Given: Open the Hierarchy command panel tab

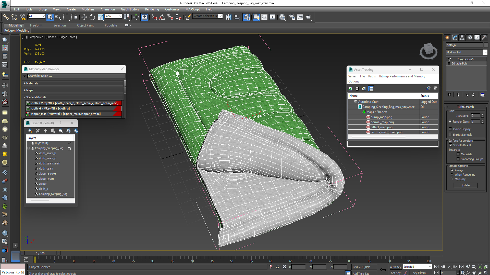Looking at the screenshot, I should point(462,37).
